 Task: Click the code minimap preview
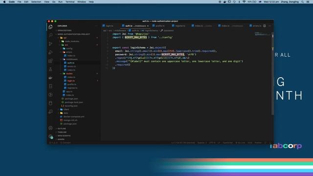point(263,34)
